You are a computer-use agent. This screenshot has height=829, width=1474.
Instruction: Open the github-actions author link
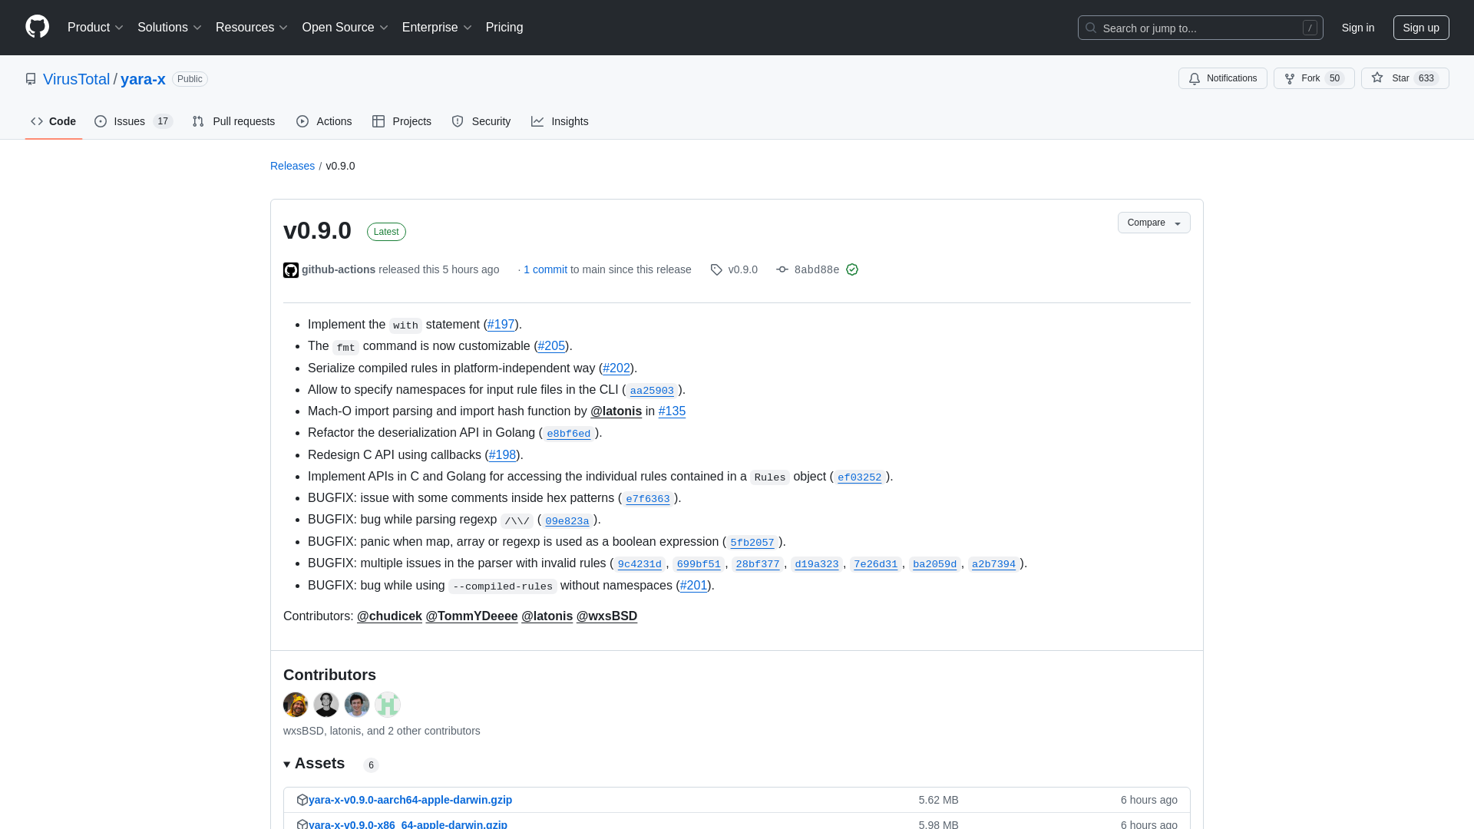pyautogui.click(x=339, y=269)
